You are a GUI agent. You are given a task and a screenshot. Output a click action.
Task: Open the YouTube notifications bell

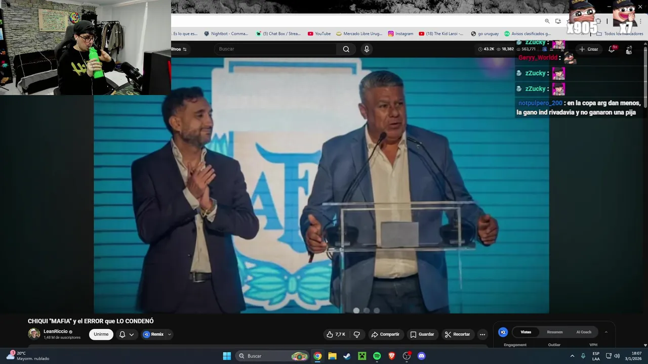point(612,49)
